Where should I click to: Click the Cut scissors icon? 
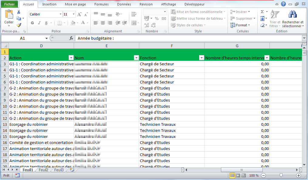click(x=19, y=12)
